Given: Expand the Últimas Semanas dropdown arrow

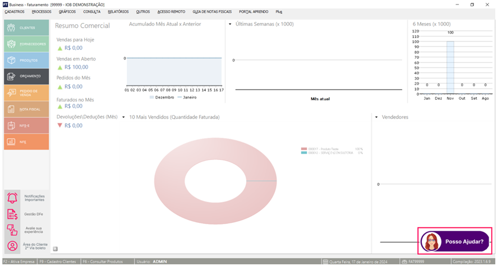Looking at the screenshot, I should 231,24.
